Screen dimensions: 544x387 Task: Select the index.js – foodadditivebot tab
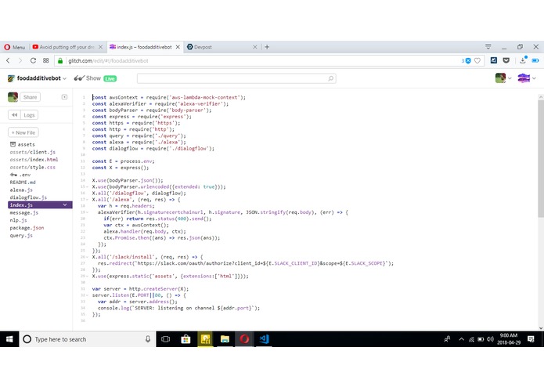(141, 47)
